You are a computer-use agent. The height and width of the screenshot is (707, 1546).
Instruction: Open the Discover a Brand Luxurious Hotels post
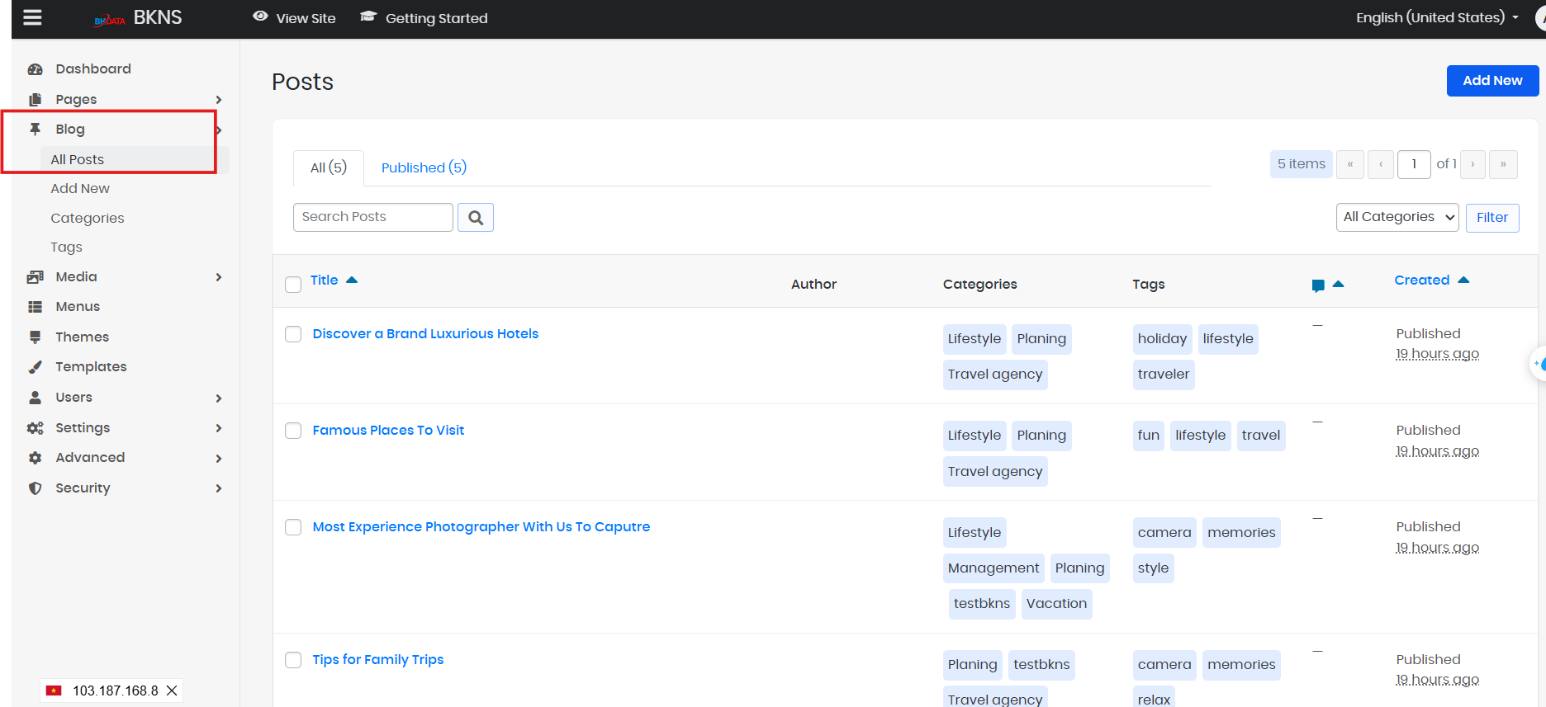pos(425,334)
